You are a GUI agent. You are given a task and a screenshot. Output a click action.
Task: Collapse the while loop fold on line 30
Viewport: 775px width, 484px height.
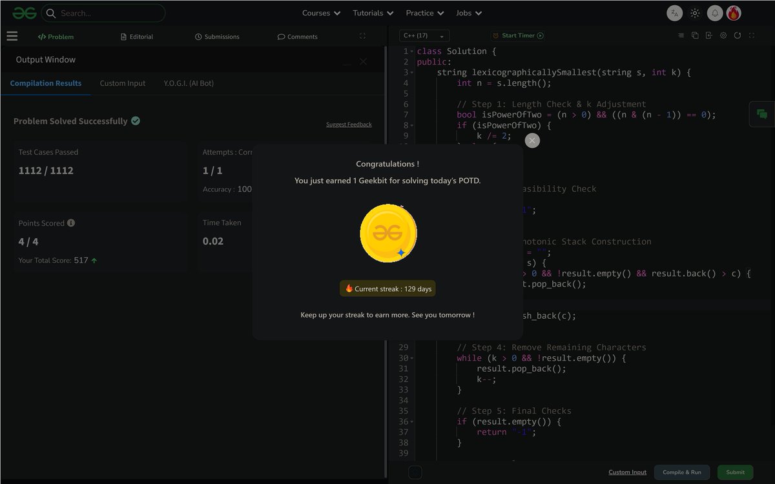(x=412, y=358)
